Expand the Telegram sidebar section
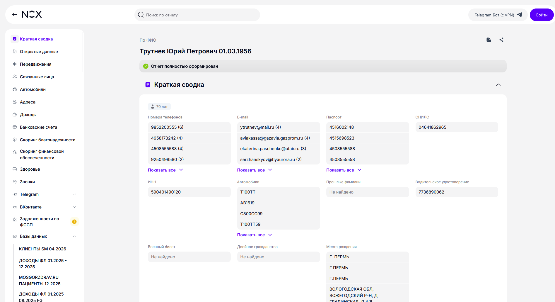Image resolution: width=555 pixels, height=302 pixels. pos(74,194)
